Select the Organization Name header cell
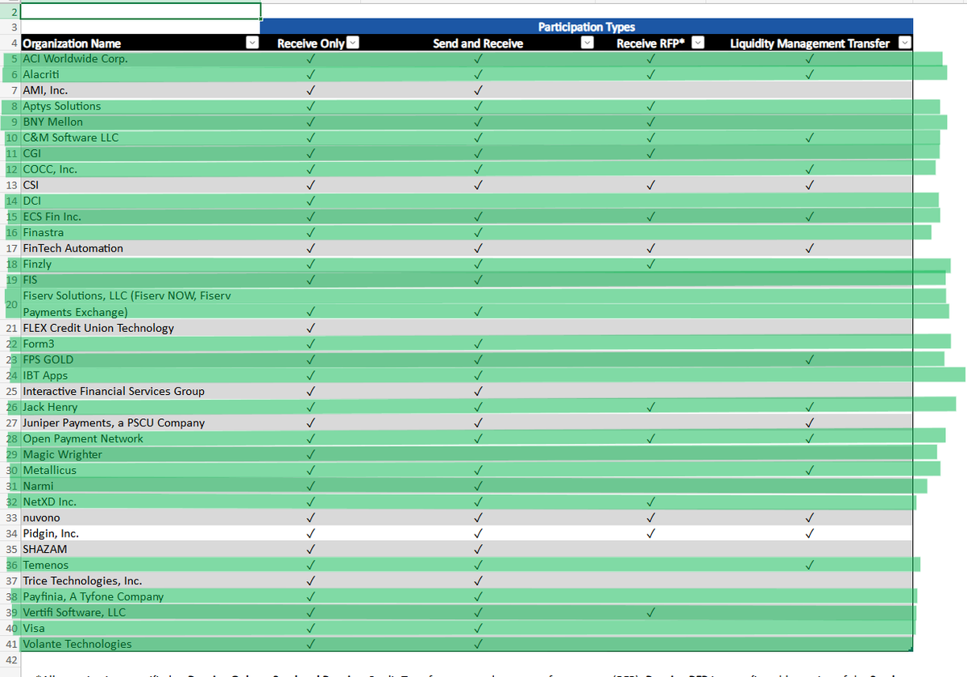967x677 pixels. pyautogui.click(x=140, y=44)
